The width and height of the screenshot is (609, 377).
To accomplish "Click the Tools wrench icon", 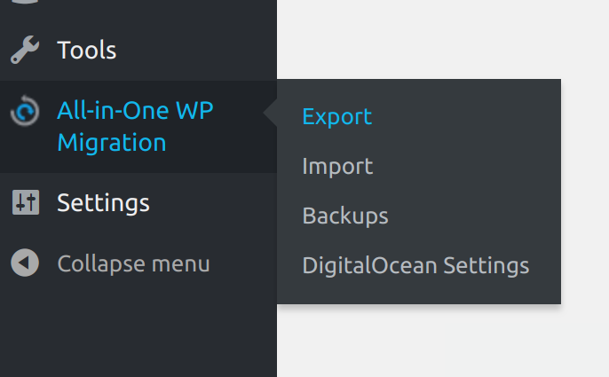I will pos(25,50).
